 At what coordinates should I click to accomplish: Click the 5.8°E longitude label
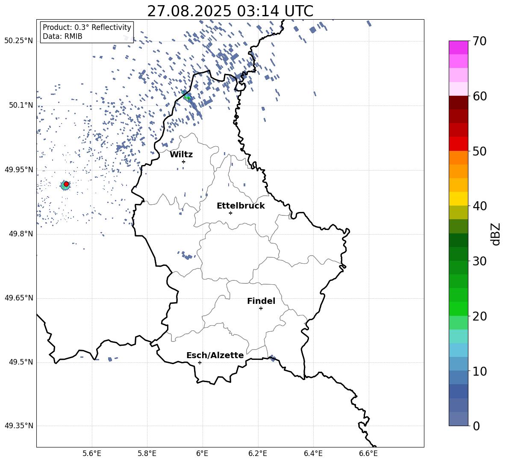tap(147, 453)
